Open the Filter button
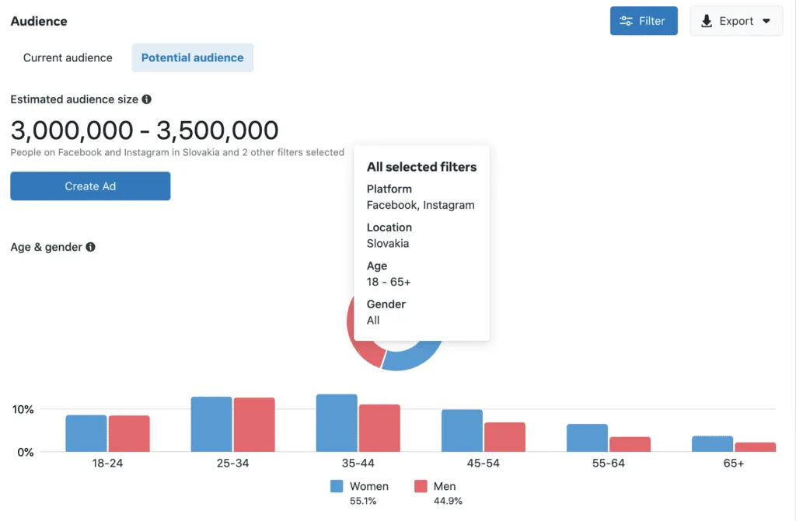 [644, 21]
